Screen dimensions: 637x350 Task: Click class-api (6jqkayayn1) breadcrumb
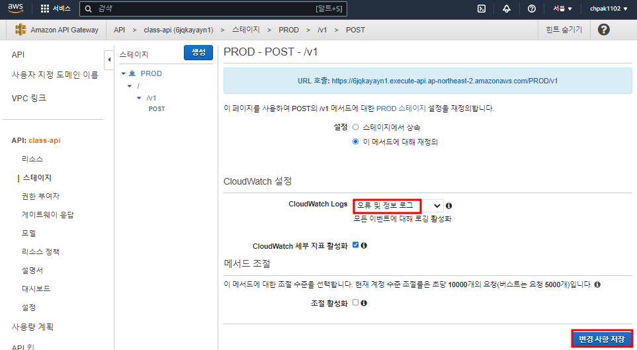(179, 30)
